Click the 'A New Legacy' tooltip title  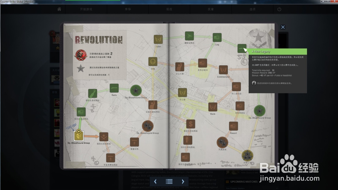261,51
